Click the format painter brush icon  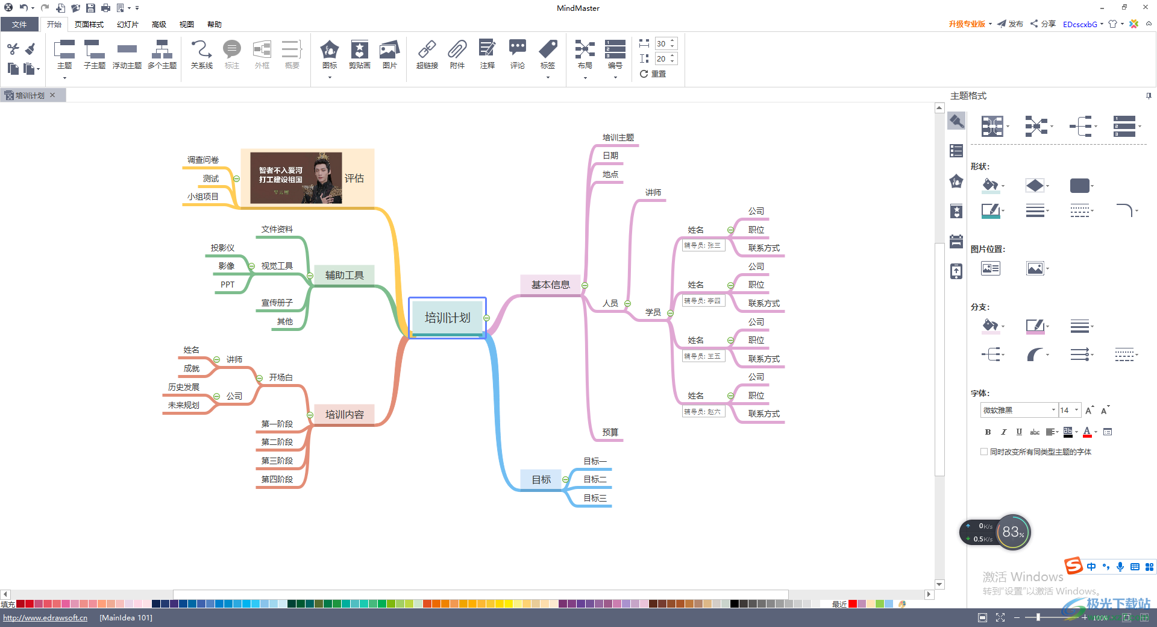(x=30, y=49)
